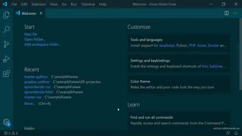Viewport: 242px width, 136px height.
Task: Open recent project pruebas-python
Action: pyautogui.click(x=37, y=82)
